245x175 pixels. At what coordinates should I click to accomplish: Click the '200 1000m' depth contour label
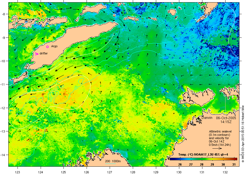click(x=113, y=161)
